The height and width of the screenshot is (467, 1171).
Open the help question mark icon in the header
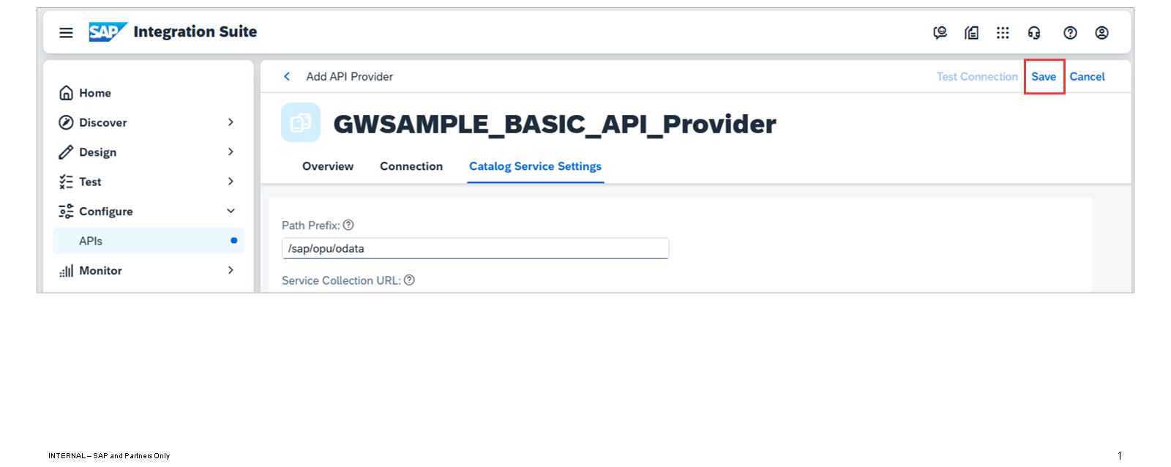click(x=1070, y=33)
